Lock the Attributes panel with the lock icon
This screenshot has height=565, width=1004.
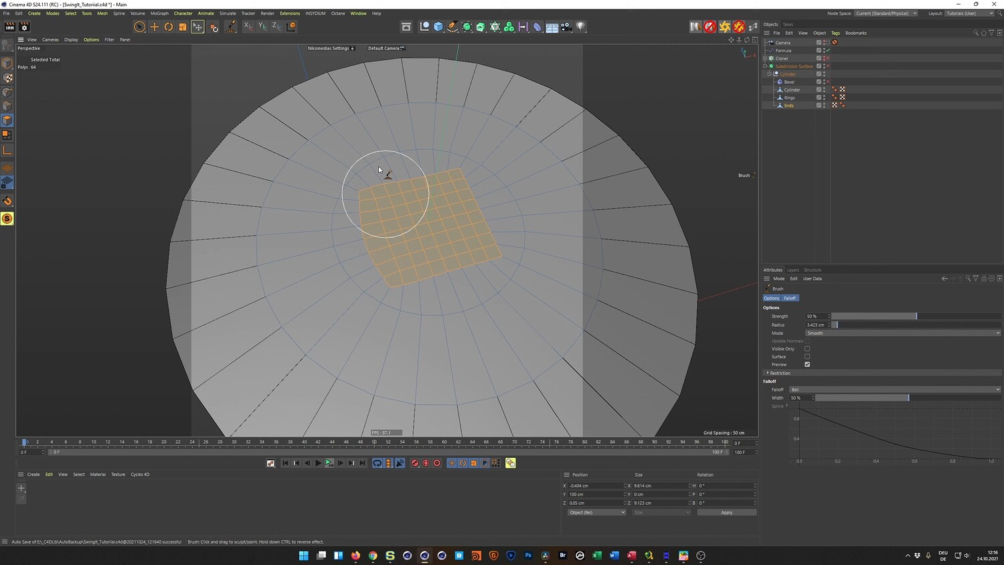point(984,278)
